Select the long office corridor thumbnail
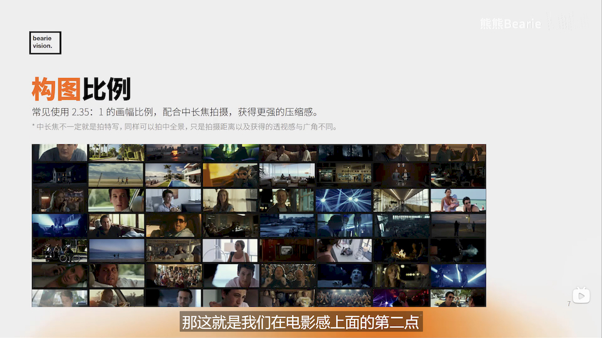Viewport: 602px width, 338px height. pos(400,200)
